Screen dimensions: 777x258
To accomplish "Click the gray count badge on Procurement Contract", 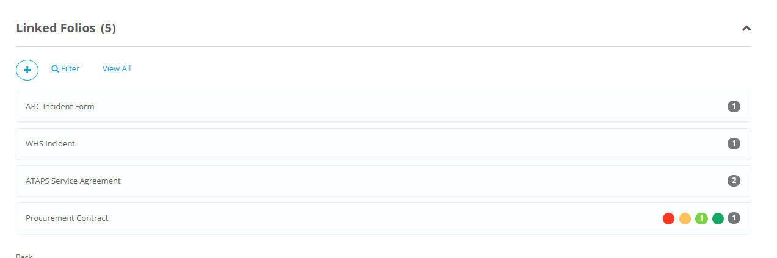I will (x=734, y=218).
